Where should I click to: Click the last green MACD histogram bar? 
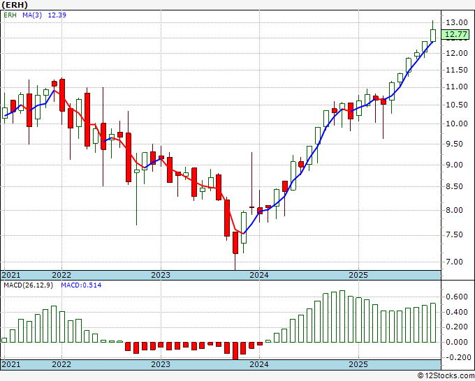pos(433,323)
